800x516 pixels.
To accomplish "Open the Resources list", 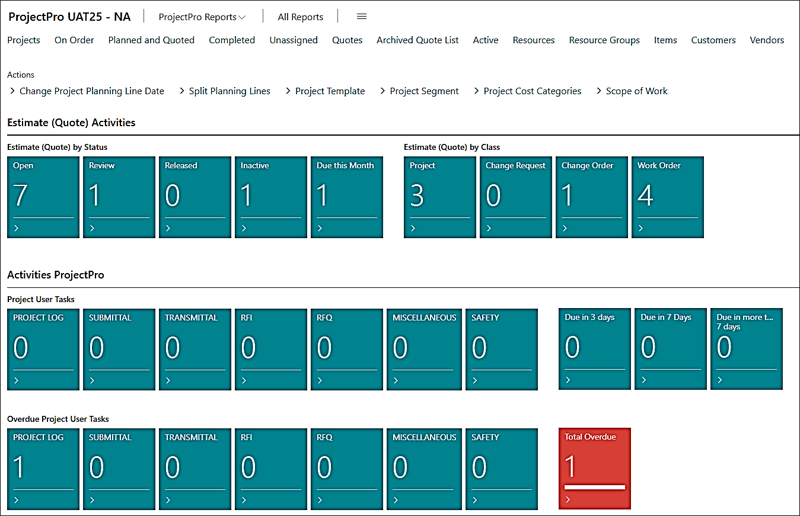I will (534, 40).
